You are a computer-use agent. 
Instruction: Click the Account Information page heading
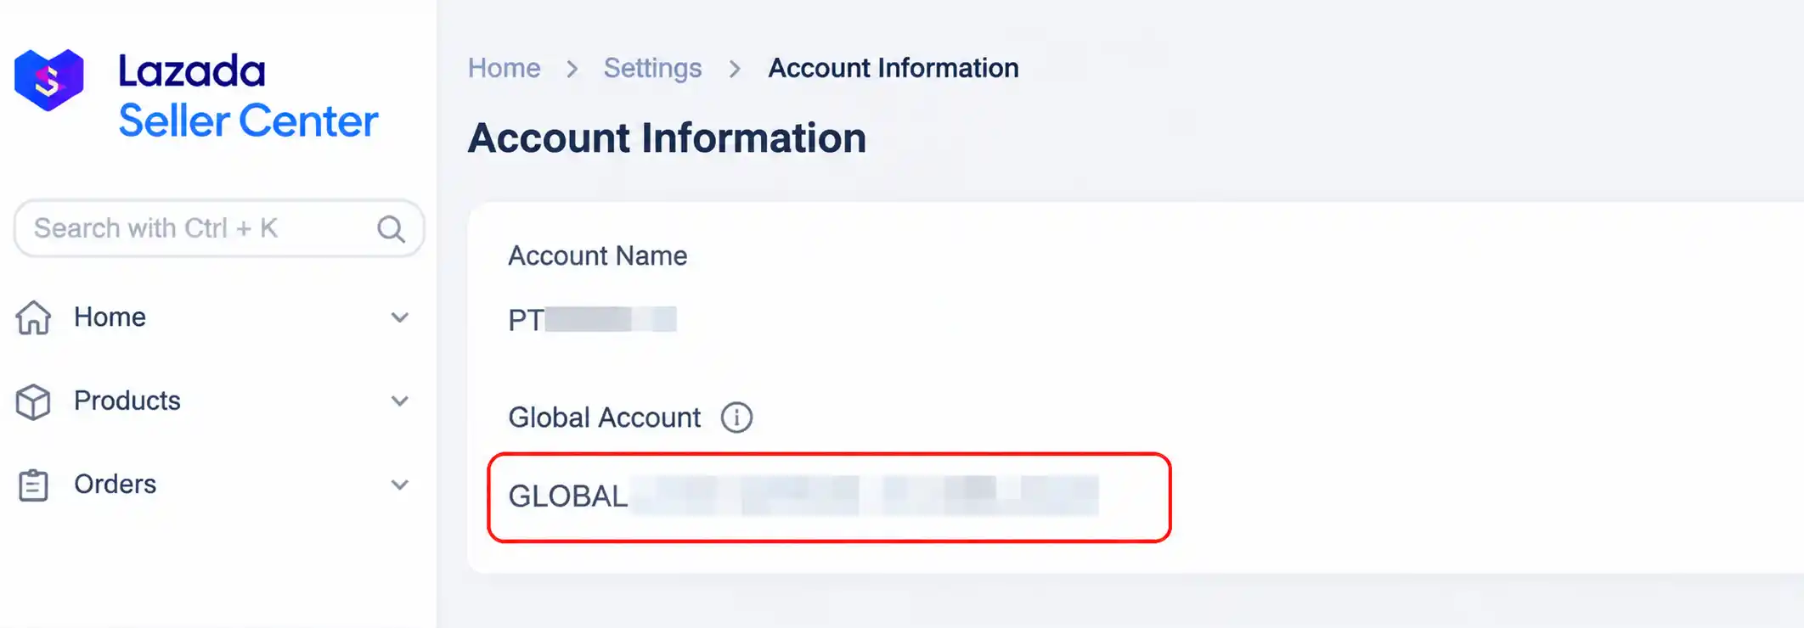click(x=667, y=137)
